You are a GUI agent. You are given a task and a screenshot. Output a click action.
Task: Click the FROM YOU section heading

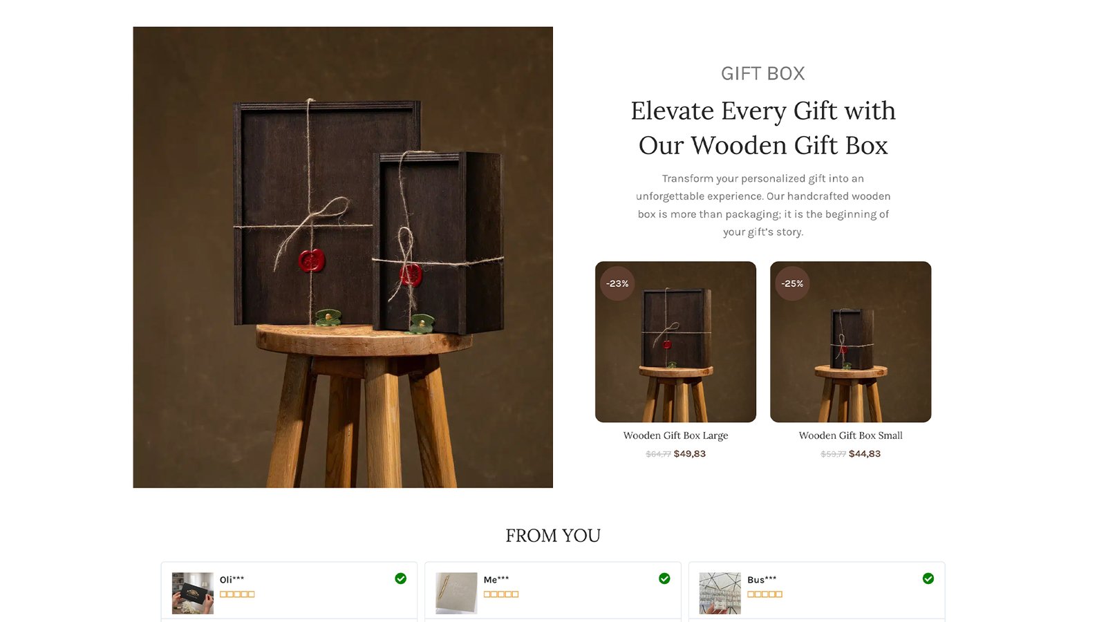(553, 536)
